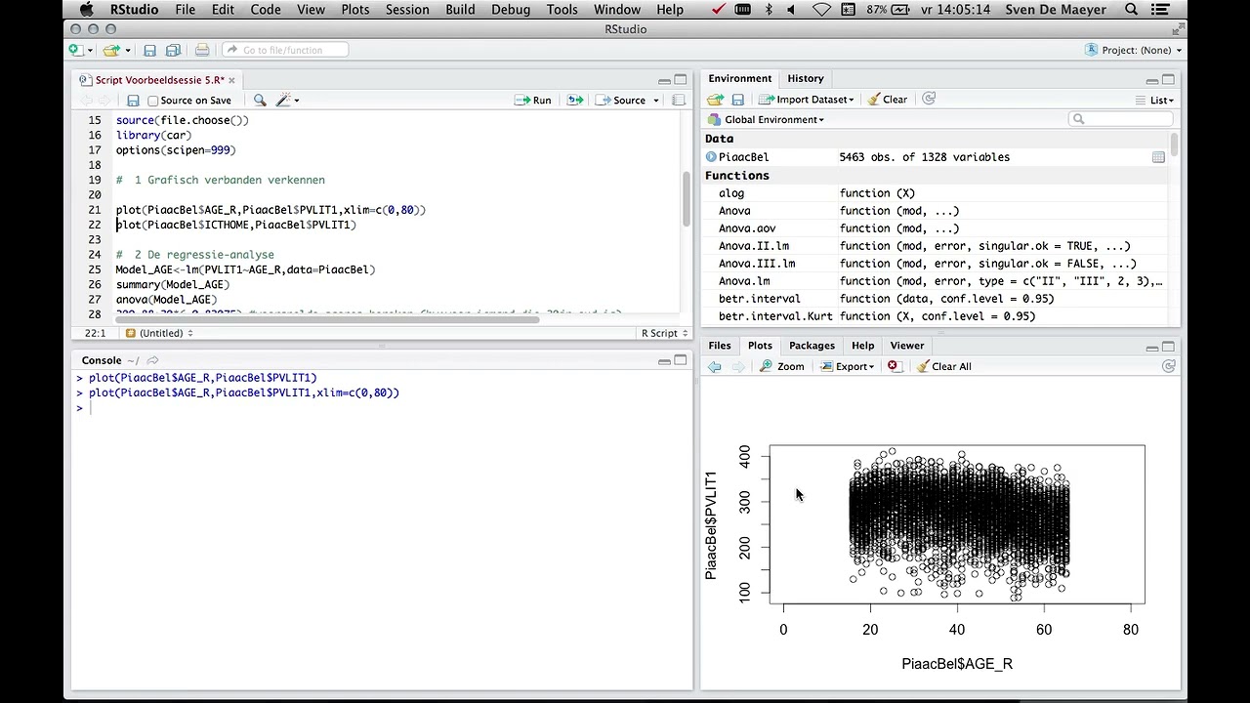Viewport: 1250px width, 703px height.
Task: Click the Environment pane vertical scrollbar
Action: point(1175,145)
